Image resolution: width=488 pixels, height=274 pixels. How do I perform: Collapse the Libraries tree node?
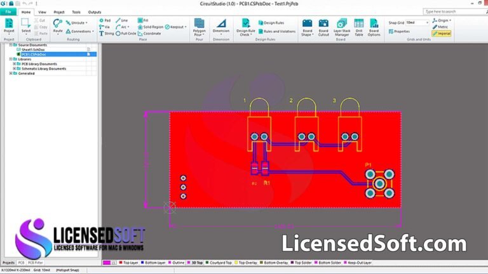pyautogui.click(x=11, y=59)
